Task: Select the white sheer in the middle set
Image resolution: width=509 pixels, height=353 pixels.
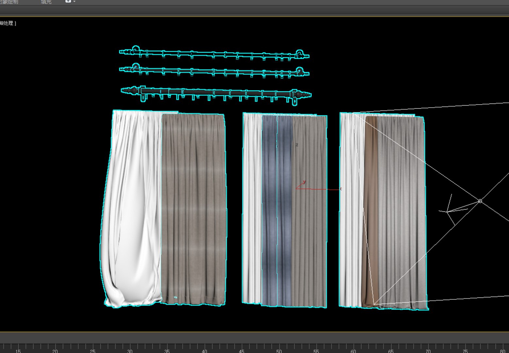Action: [252, 208]
